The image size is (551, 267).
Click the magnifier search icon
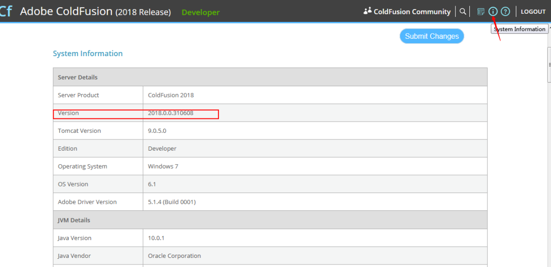pyautogui.click(x=463, y=12)
